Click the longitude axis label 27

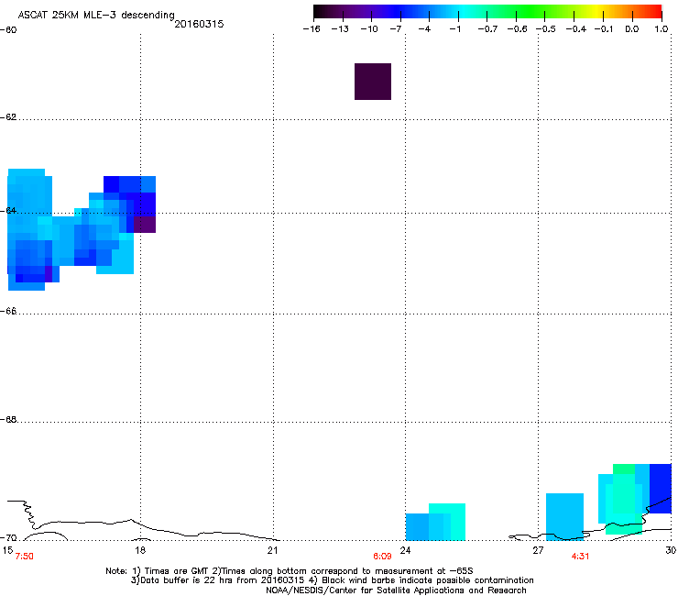(538, 550)
